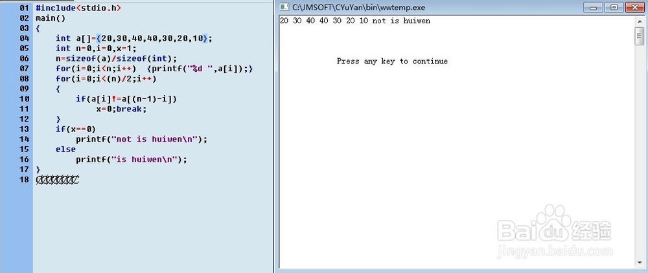Click the console scrollbar up arrow

(640, 21)
